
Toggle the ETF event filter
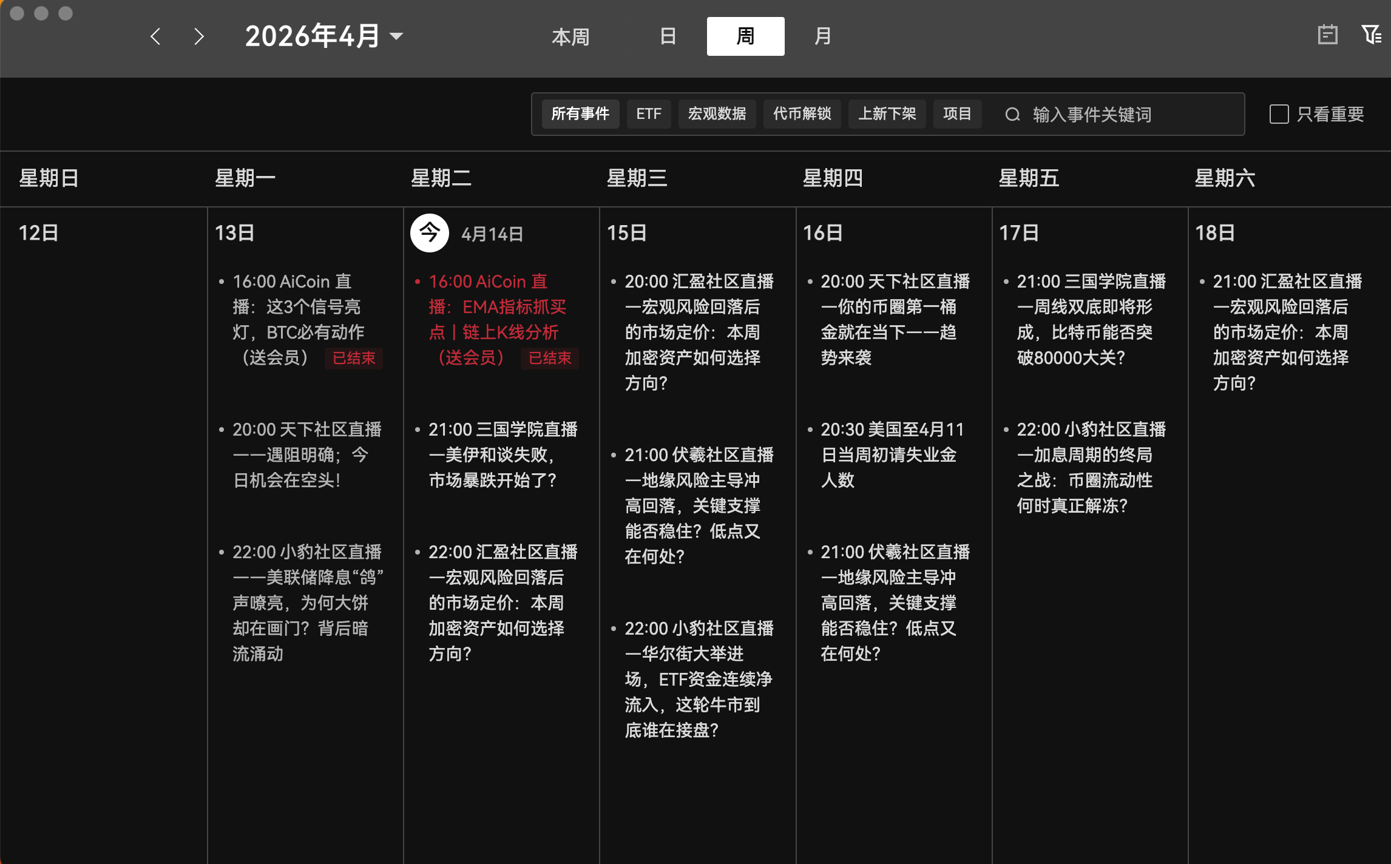(x=649, y=113)
